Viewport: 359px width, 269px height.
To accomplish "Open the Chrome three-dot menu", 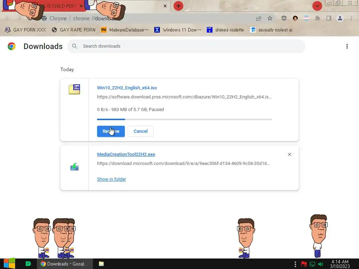I will [351, 18].
